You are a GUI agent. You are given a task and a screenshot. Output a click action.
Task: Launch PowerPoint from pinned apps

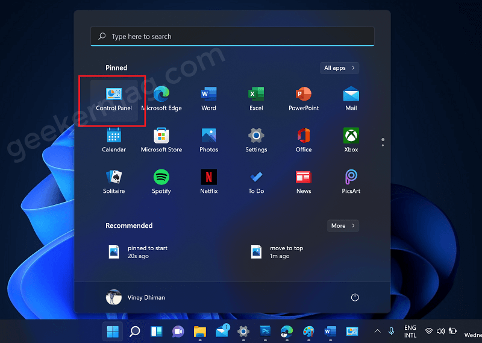pyautogui.click(x=304, y=99)
